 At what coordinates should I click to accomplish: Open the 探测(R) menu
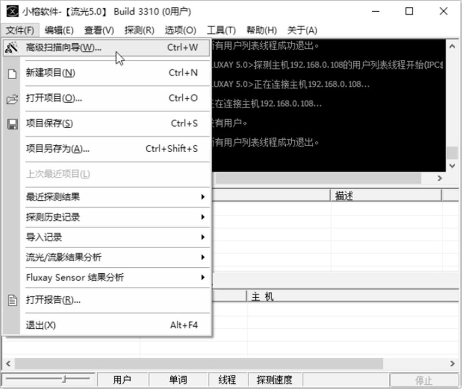coord(139,30)
